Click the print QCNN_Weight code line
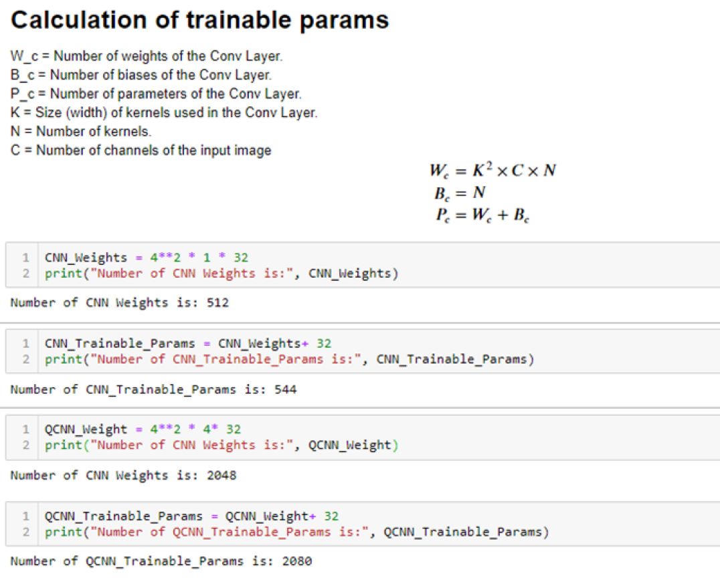Viewport: 720px width, 582px height. [221, 446]
